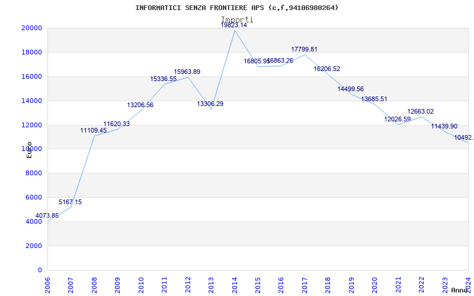The image size is (474, 296).
Task: Click the y-axis tick 16000
Action: [31, 76]
